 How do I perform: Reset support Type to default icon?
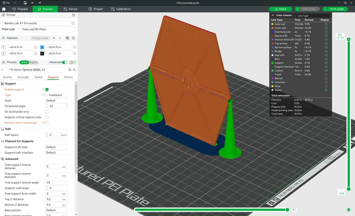click(x=43, y=95)
